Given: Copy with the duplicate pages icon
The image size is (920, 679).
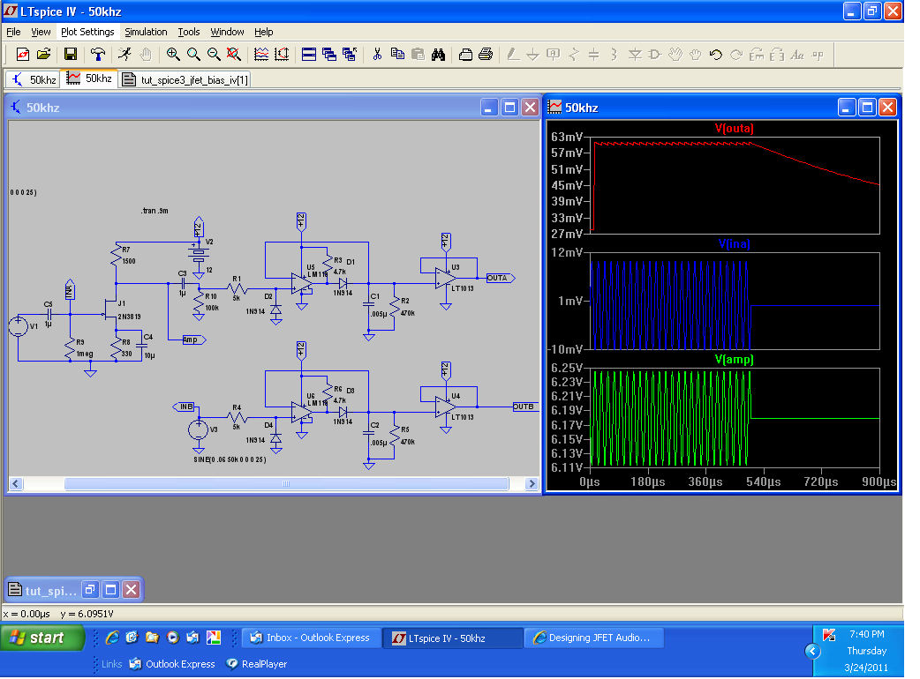Looking at the screenshot, I should click(397, 55).
